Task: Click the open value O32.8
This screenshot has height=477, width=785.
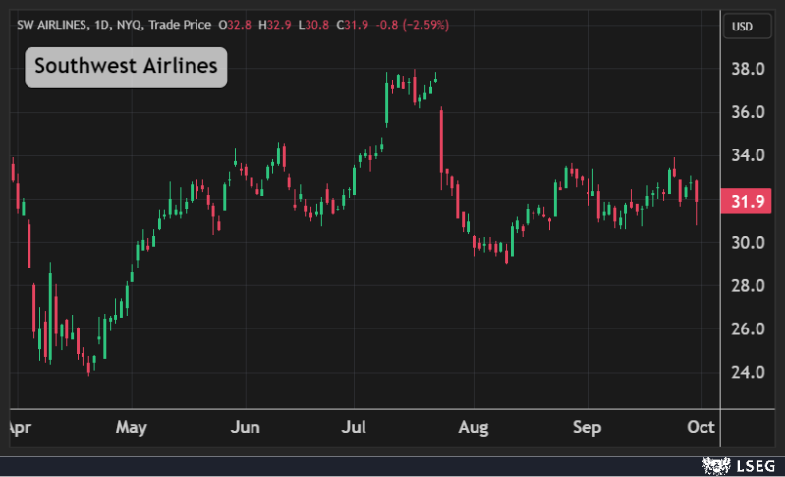Action: 236,24
